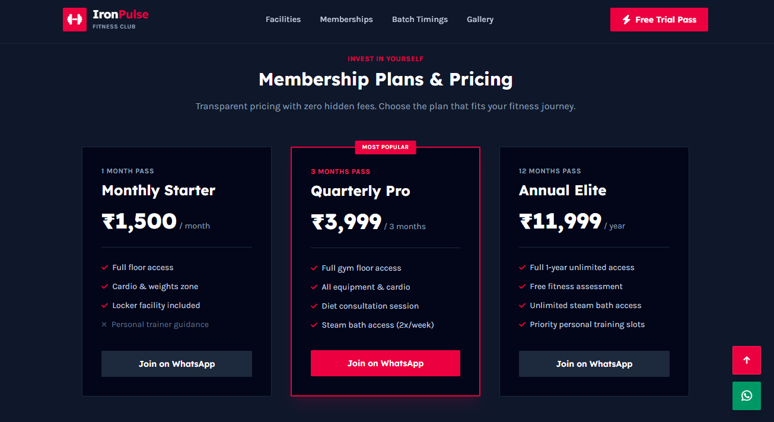This screenshot has height=422, width=774.
Task: Click the scroll-to-top arrow button
Action: click(747, 360)
